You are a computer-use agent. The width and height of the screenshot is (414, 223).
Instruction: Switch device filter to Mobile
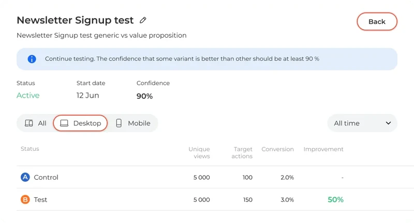[133, 123]
